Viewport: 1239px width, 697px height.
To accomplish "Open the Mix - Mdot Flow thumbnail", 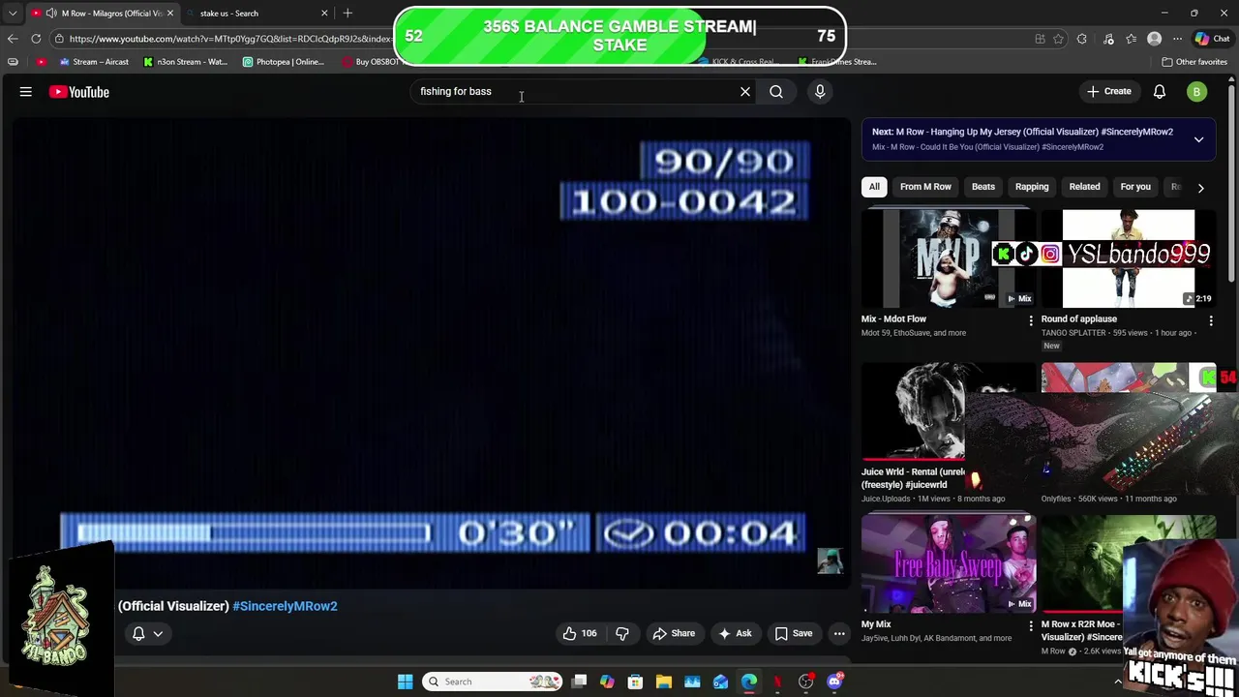I will tap(949, 258).
